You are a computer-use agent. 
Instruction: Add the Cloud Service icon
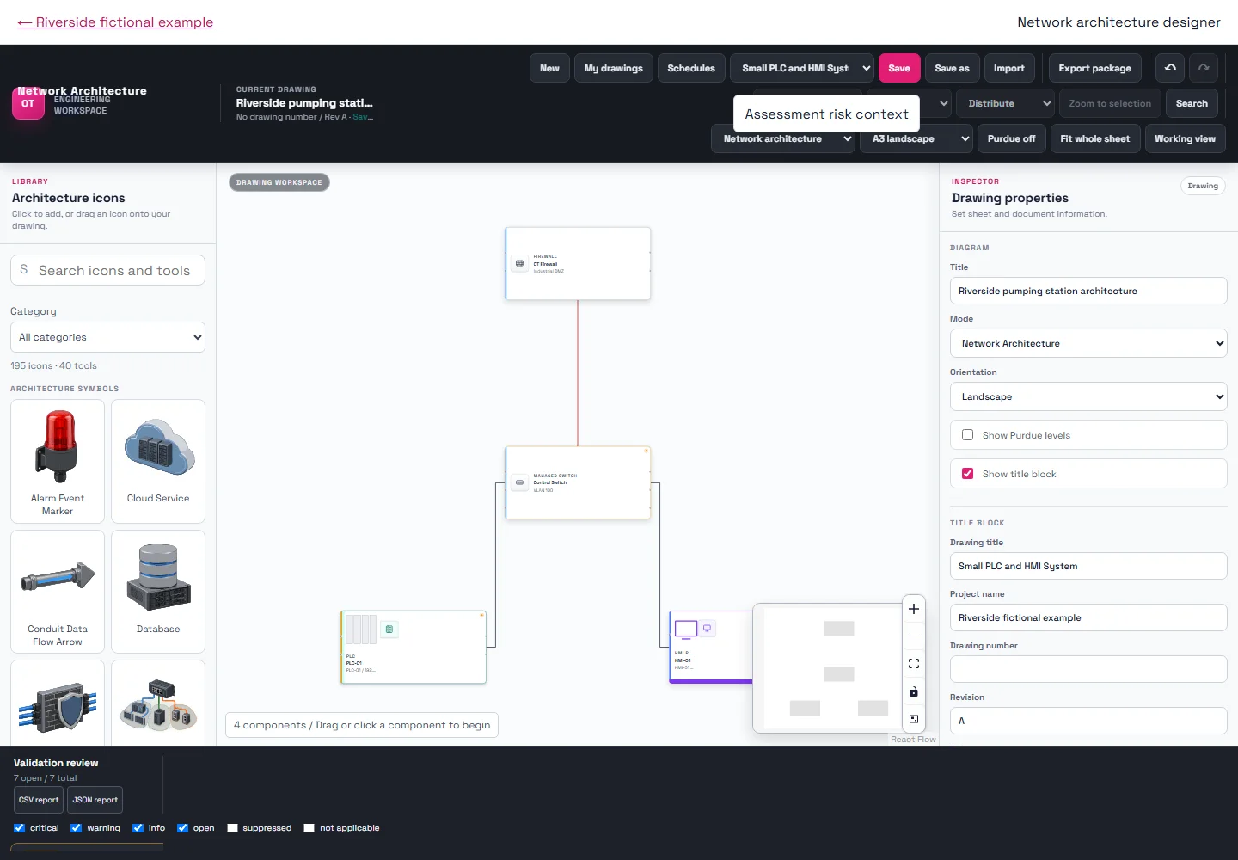[x=158, y=461]
